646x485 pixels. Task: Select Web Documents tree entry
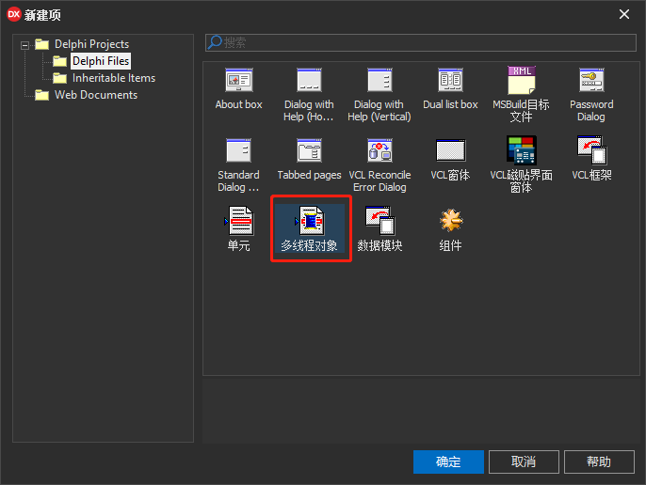coord(96,95)
